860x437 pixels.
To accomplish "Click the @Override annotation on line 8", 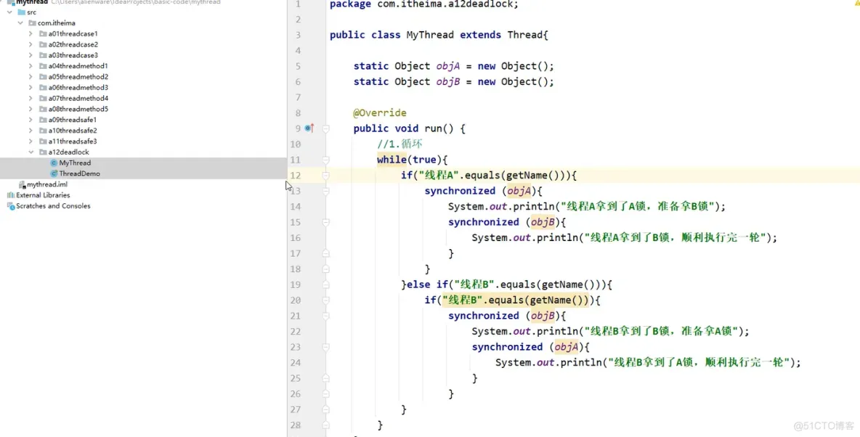I will [x=380, y=113].
